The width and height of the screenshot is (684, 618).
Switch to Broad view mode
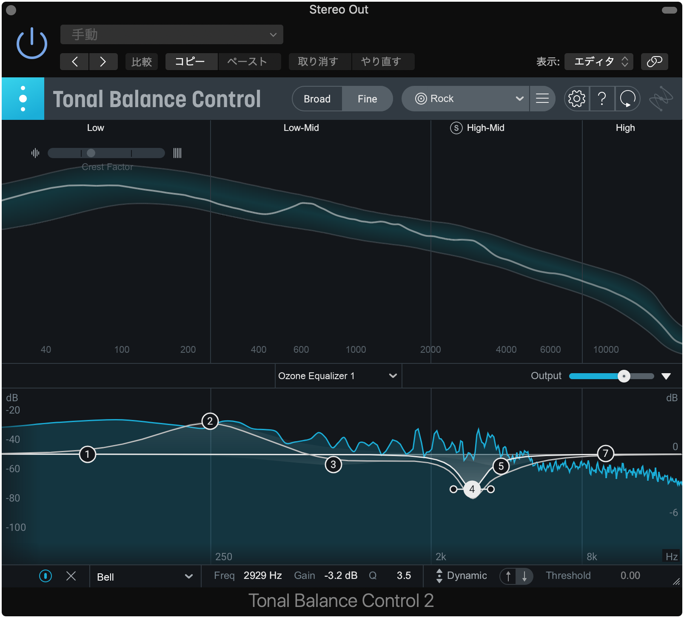coord(317,99)
